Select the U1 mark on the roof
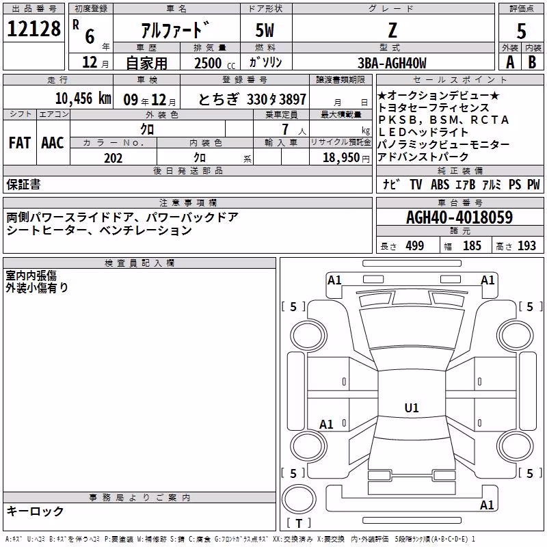The width and height of the screenshot is (547, 547). coord(412,408)
